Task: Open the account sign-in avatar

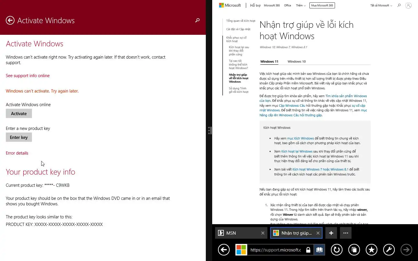Action: [408, 6]
